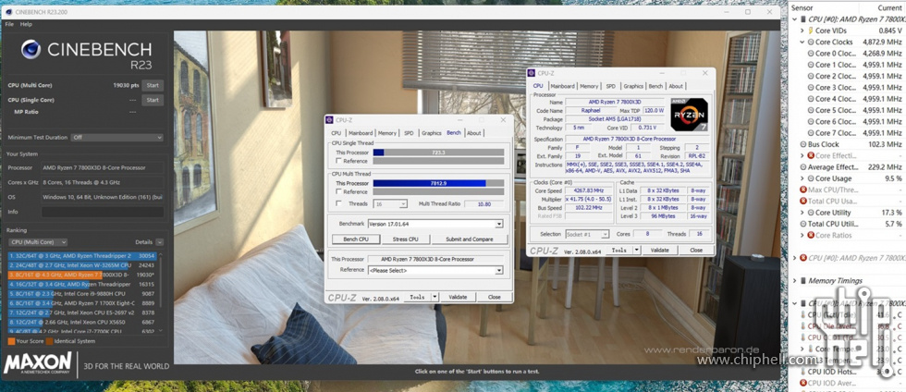This screenshot has width=906, height=392.
Task: Click the Multi Thread Ratio value 10.80
Action: click(484, 204)
